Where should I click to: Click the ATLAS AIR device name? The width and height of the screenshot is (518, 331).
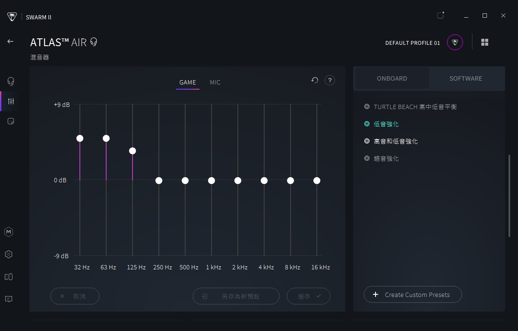click(x=58, y=42)
